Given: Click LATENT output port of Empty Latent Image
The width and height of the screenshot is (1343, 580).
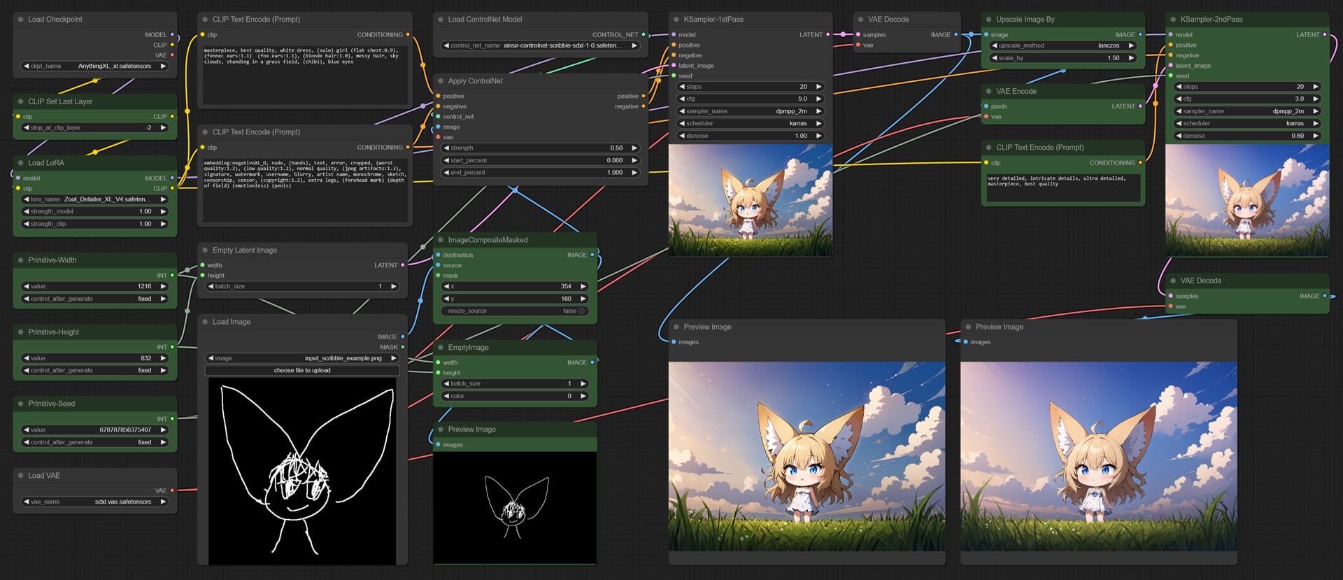Looking at the screenshot, I should click(403, 265).
